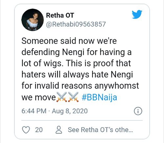164x143 pixels.
Task: Click the second crossed swords emoji
Action: (73, 97)
